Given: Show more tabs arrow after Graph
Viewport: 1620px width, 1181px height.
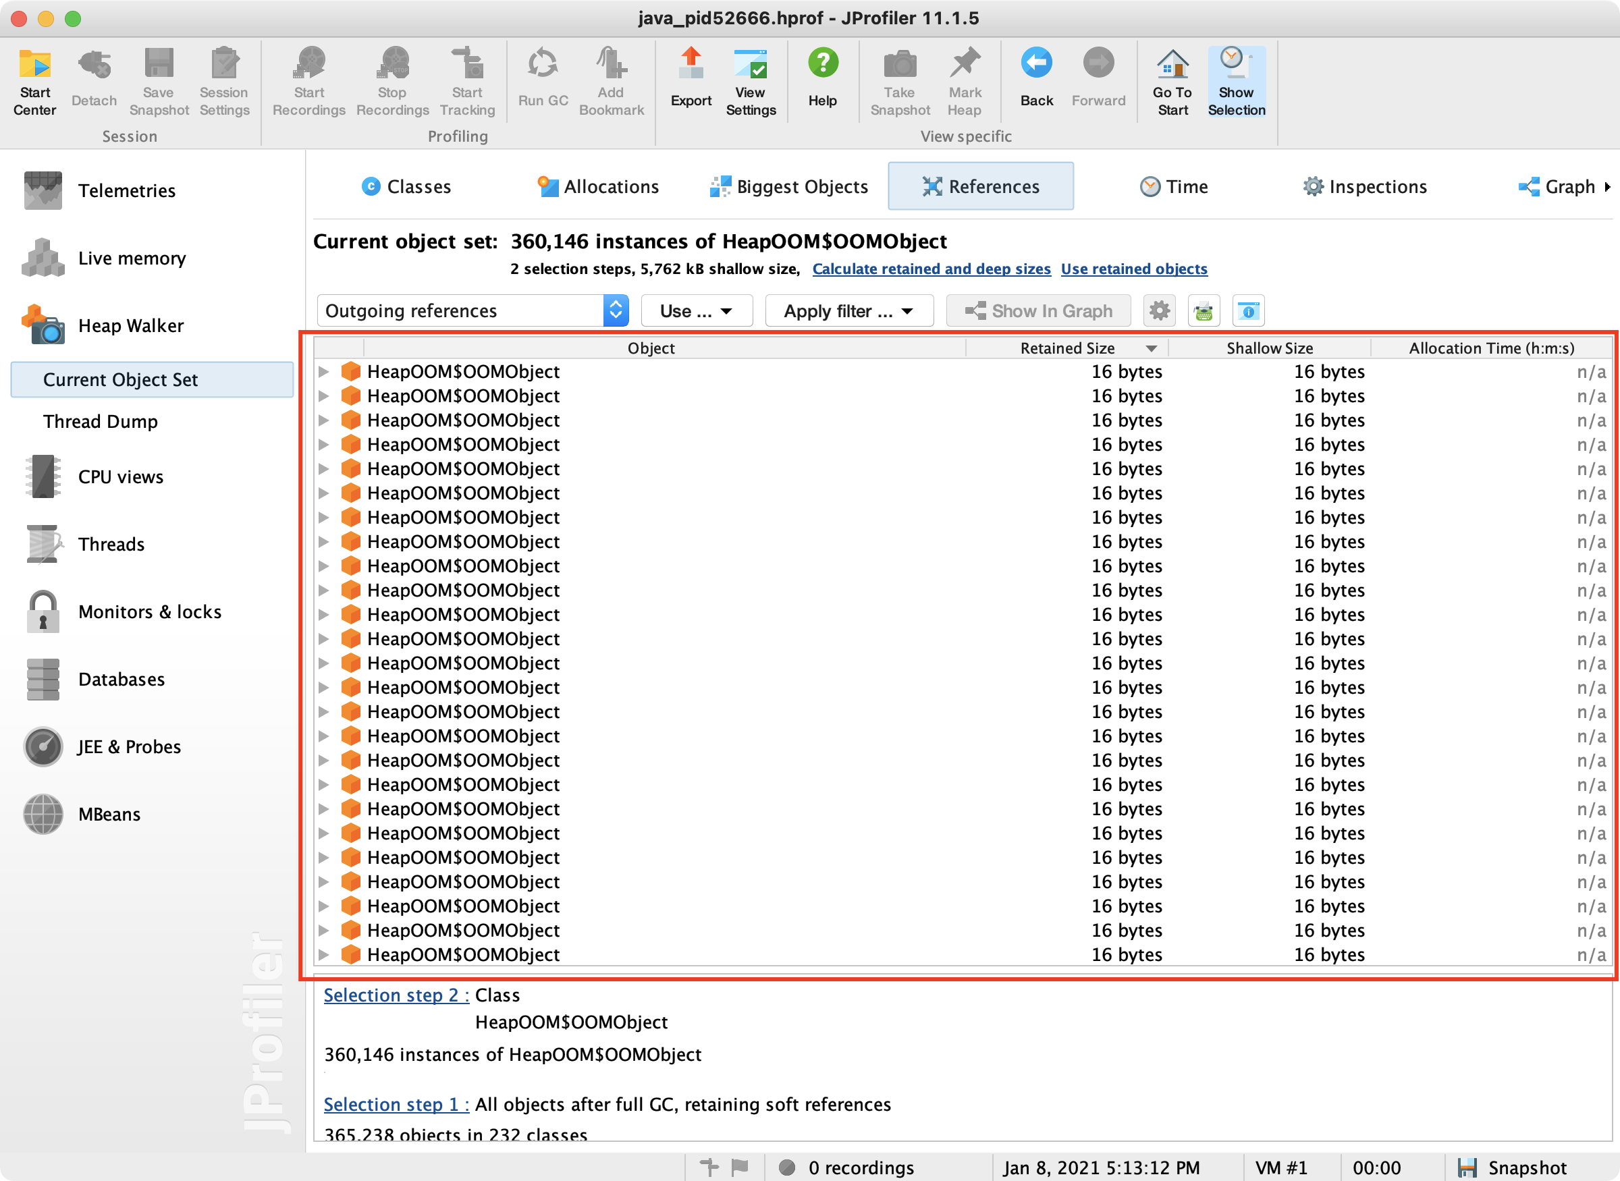Looking at the screenshot, I should click(x=1607, y=186).
